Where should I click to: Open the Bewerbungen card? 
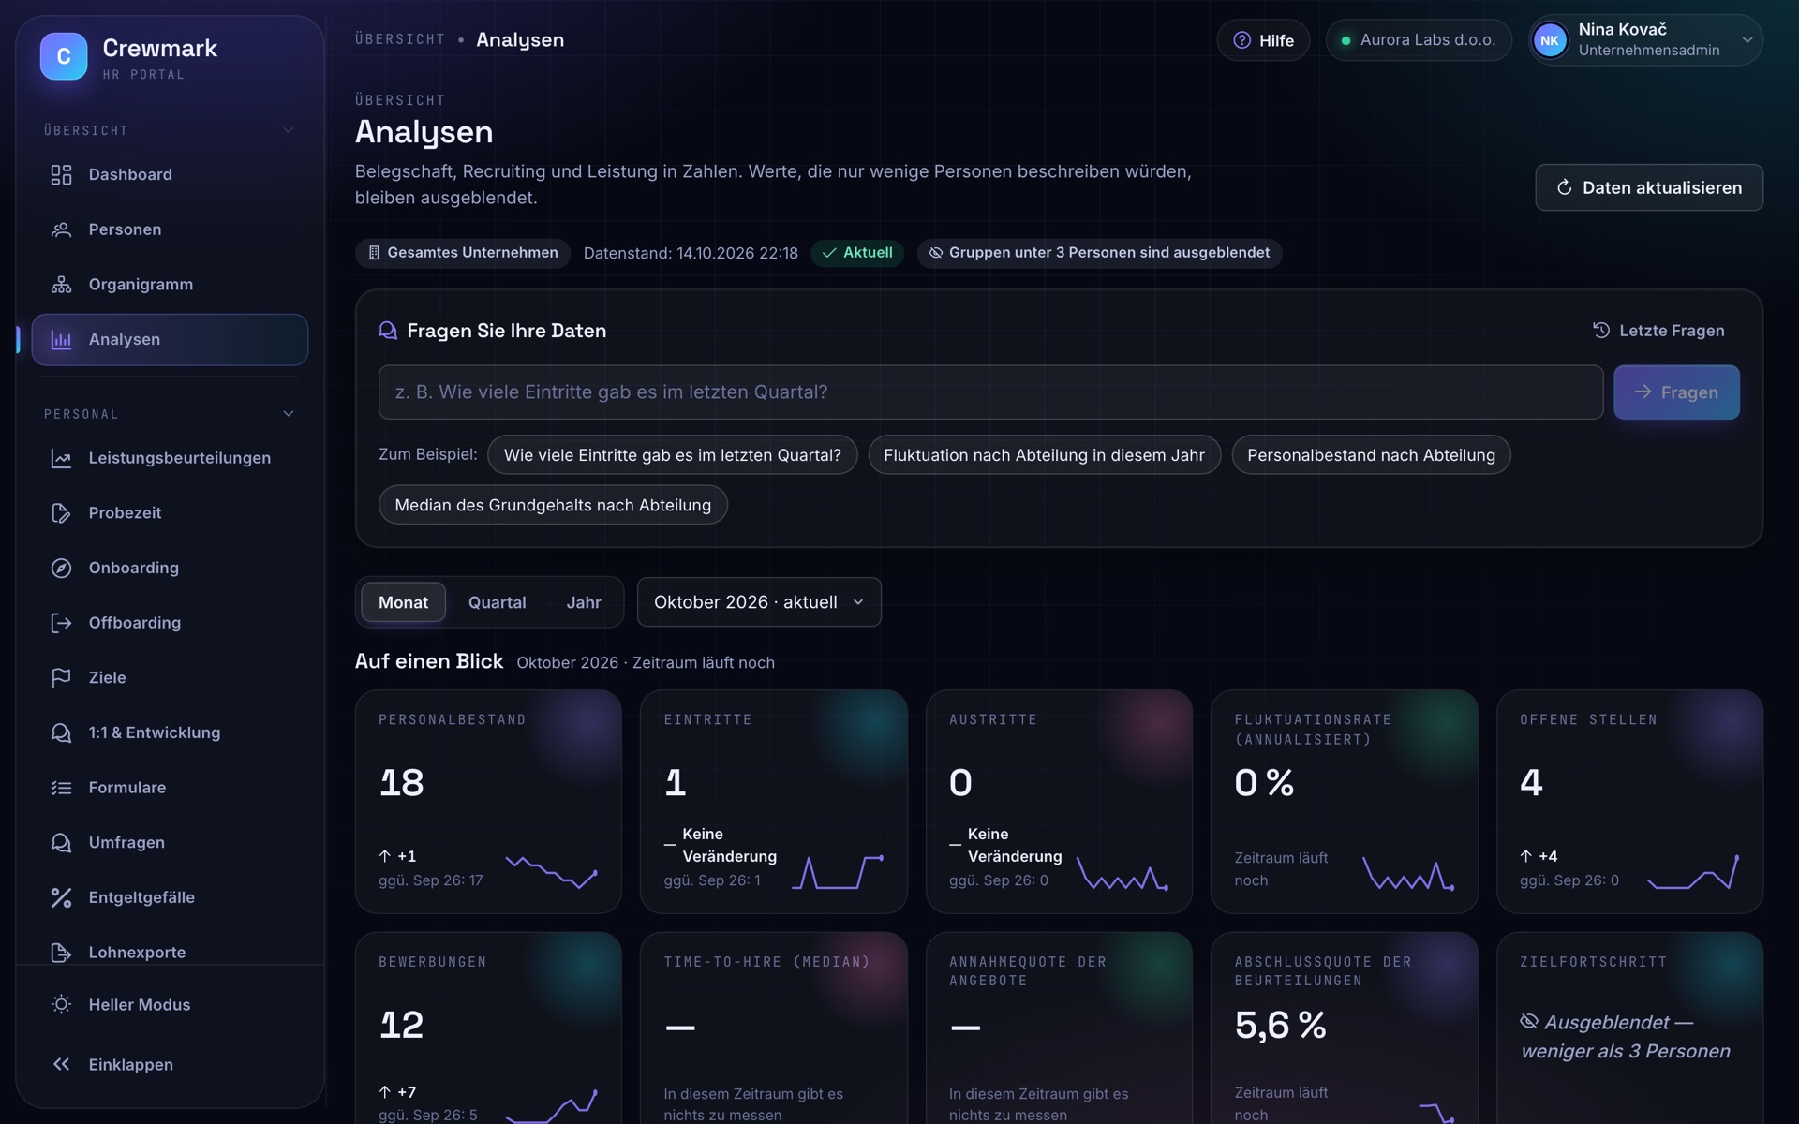click(x=488, y=1028)
